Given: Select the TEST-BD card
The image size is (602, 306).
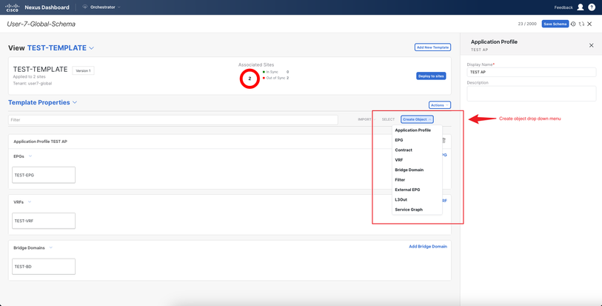Looking at the screenshot, I should click(44, 267).
